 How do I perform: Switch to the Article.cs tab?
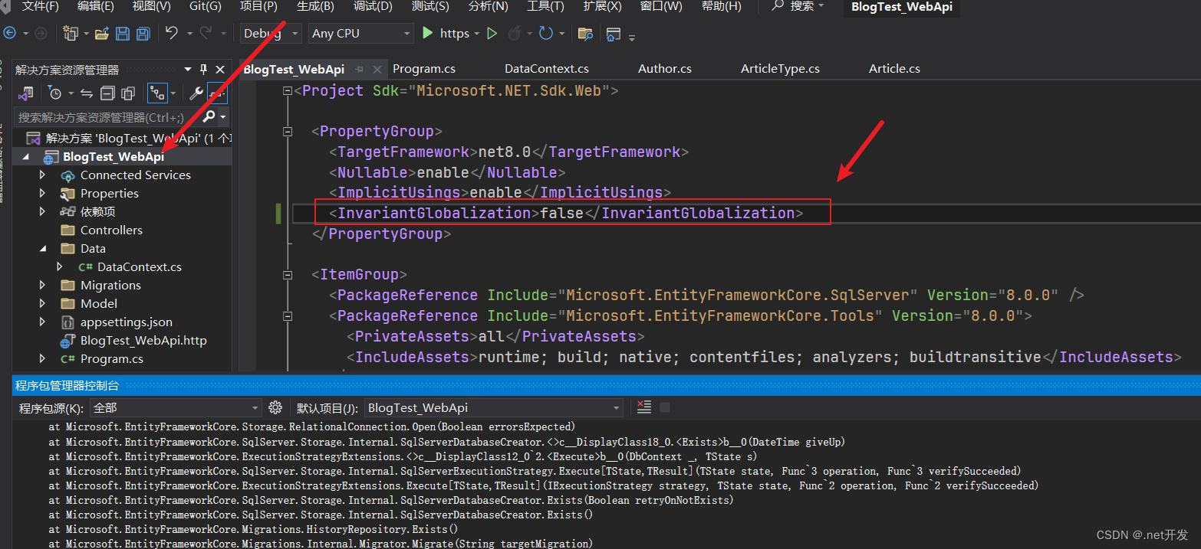894,69
